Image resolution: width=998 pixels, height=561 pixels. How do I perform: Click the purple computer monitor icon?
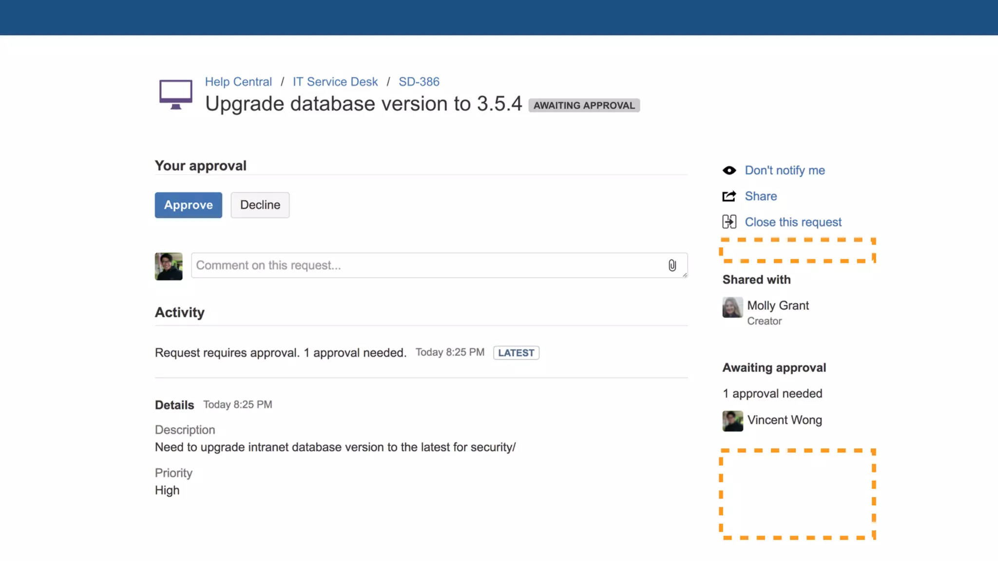175,94
